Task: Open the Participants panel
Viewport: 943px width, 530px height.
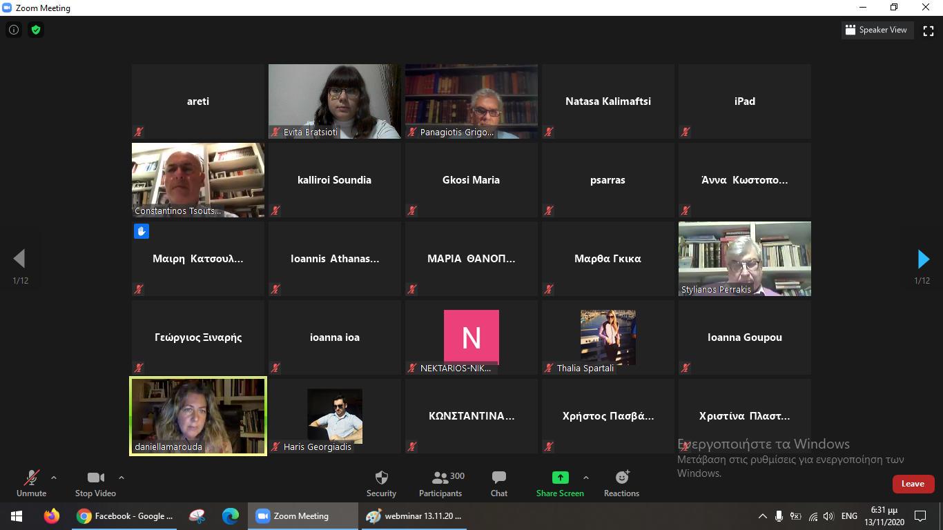Action: [x=440, y=478]
